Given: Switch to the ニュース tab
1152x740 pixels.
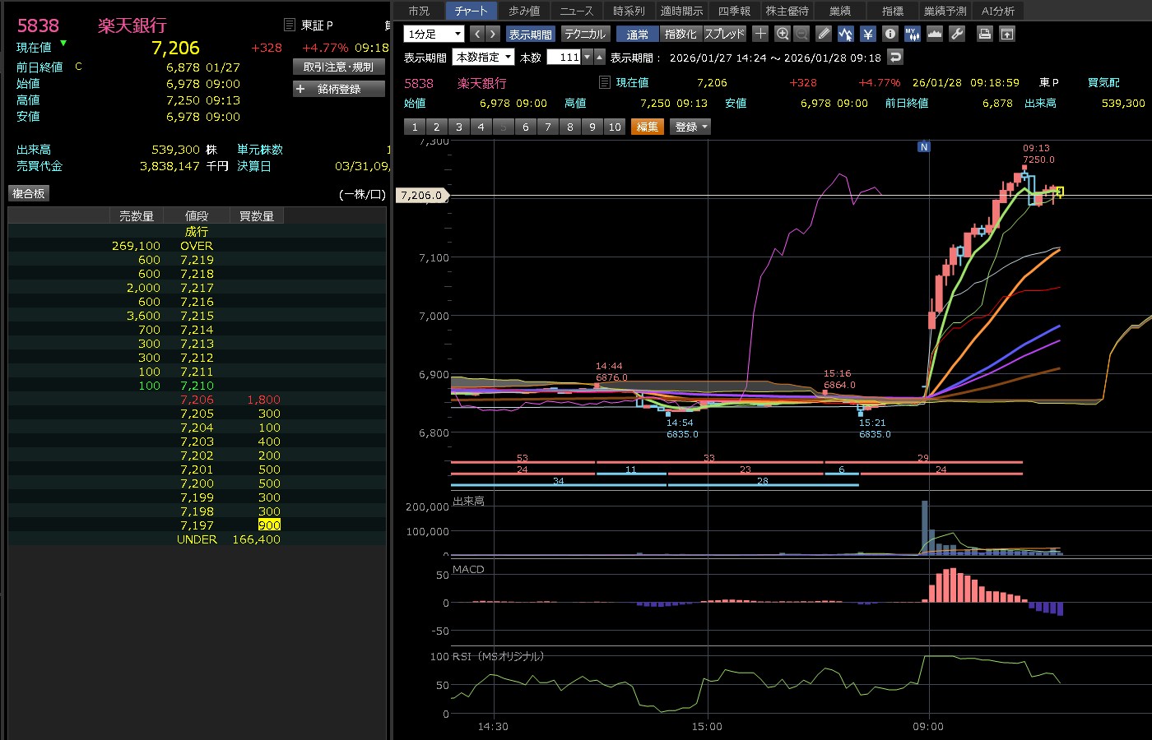Looking at the screenshot, I should click(x=576, y=11).
